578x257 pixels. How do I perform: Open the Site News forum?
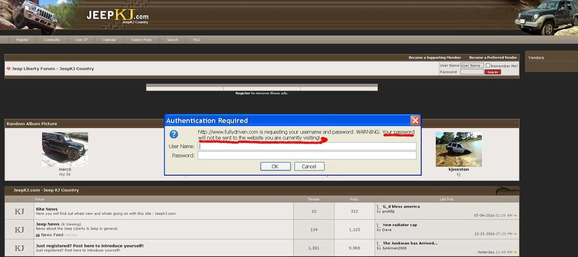coord(47,209)
